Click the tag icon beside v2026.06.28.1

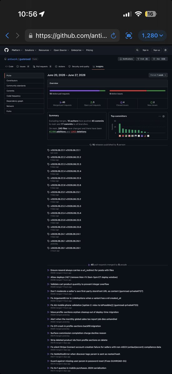(48, 248)
